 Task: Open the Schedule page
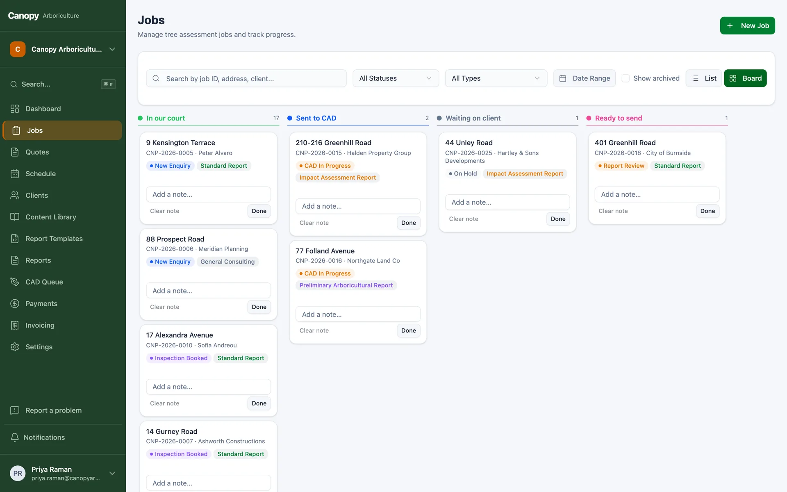[62, 174]
